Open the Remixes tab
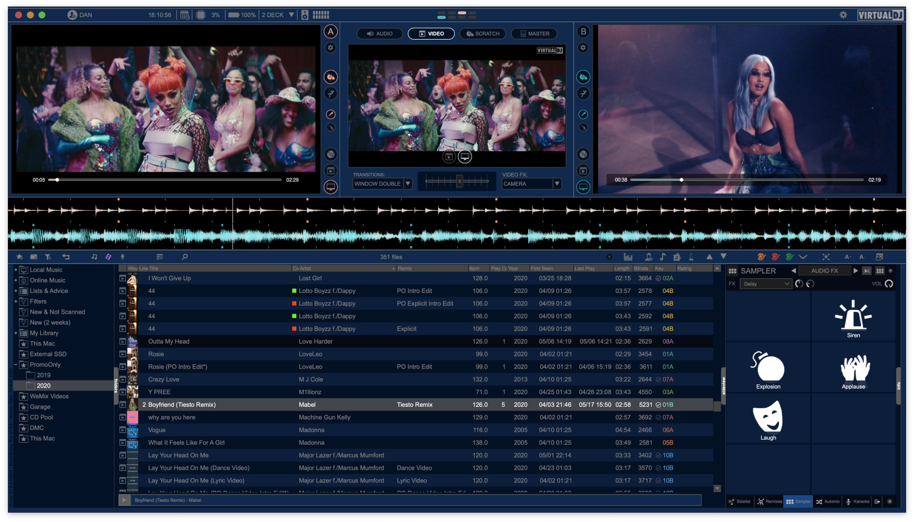 770,502
